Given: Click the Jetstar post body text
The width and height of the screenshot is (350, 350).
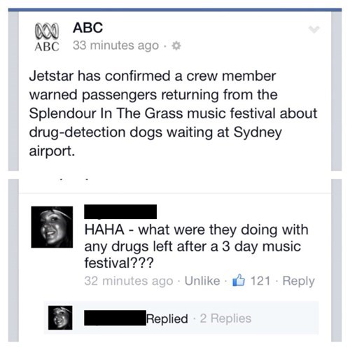Looking at the screenshot, I should click(173, 113).
